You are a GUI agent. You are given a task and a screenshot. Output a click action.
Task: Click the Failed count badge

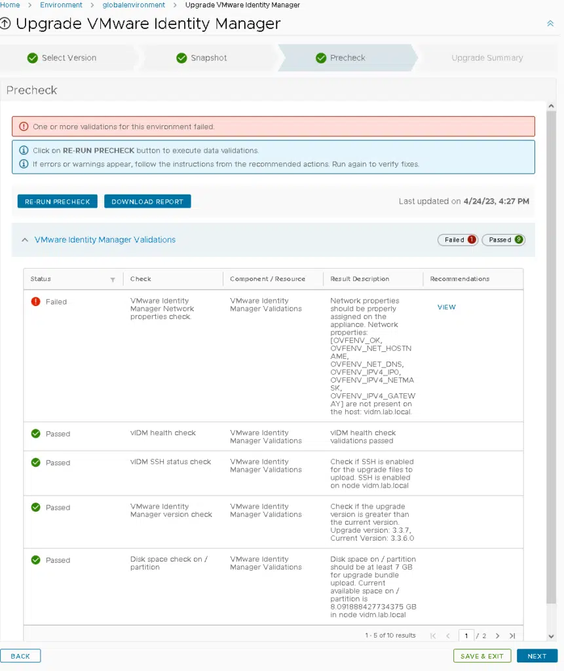(x=458, y=240)
